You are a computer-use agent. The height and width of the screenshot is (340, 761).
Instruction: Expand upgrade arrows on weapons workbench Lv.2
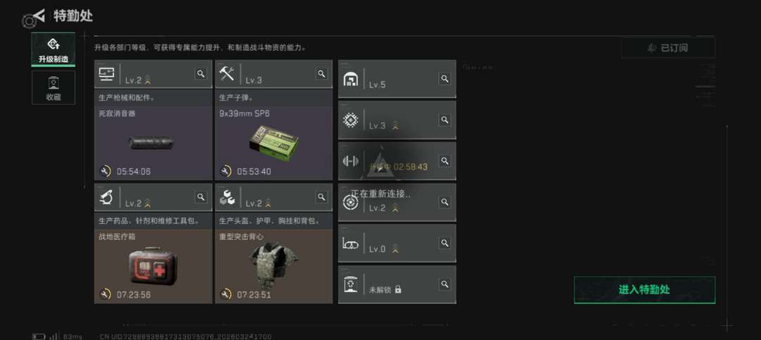147,80
